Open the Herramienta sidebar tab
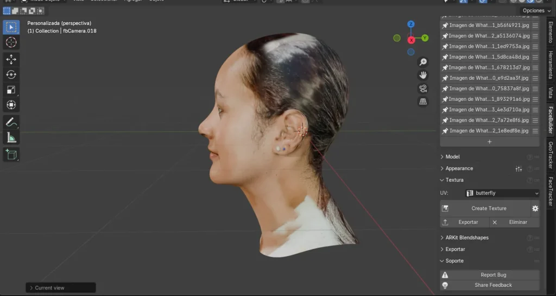The height and width of the screenshot is (296, 556). click(x=551, y=65)
